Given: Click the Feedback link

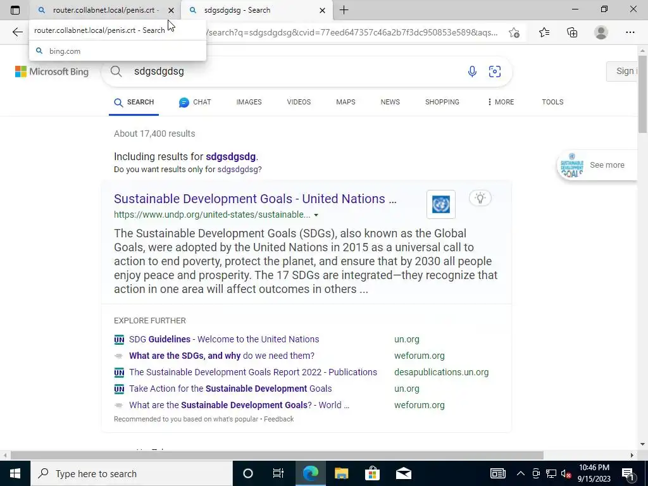Looking at the screenshot, I should pos(279,419).
